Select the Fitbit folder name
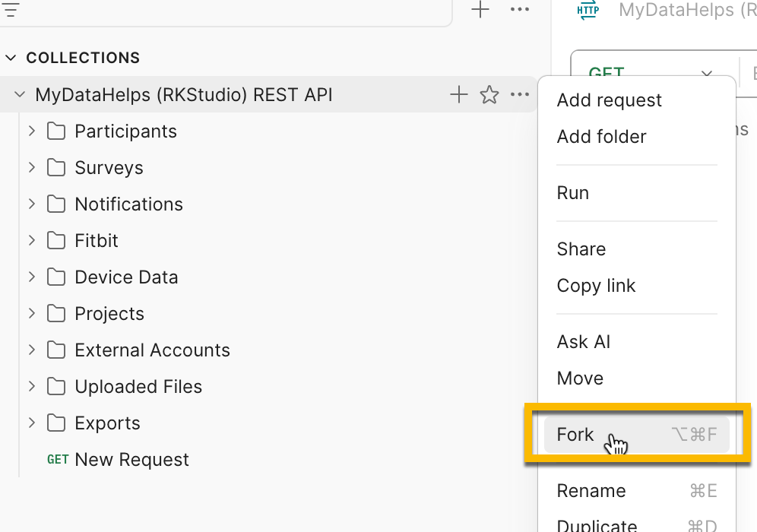Screen dimensions: 757x532 (96, 240)
